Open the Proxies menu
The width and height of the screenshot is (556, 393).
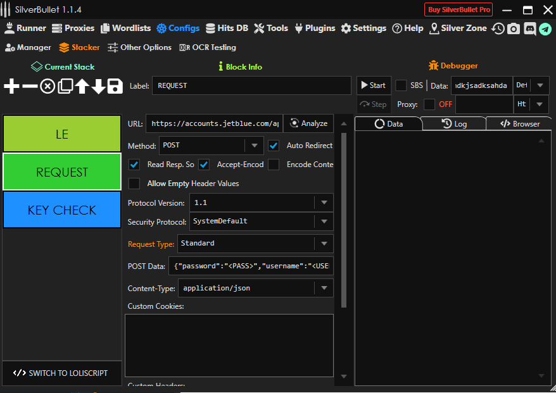point(73,28)
